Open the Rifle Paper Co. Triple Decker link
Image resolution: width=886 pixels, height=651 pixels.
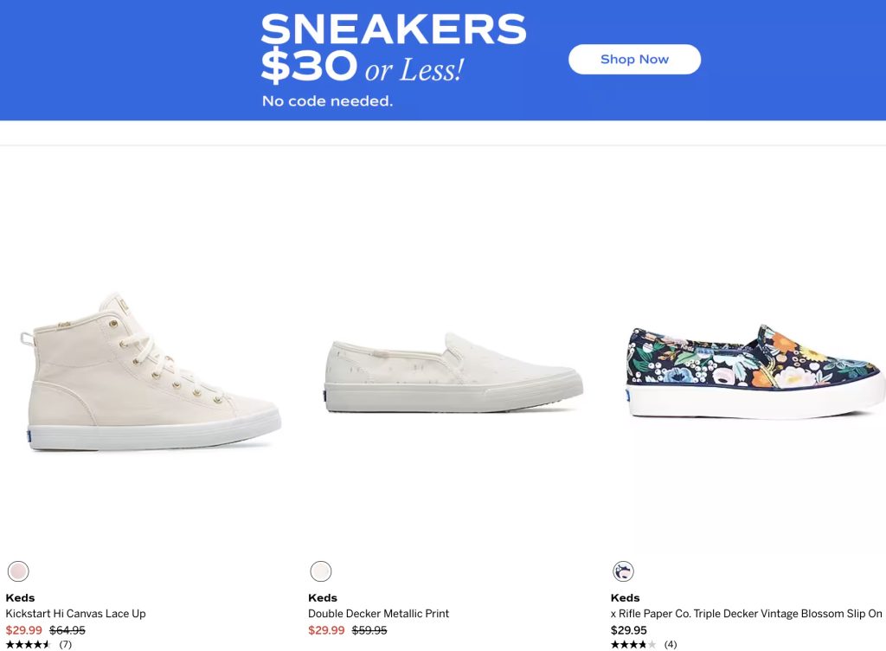point(746,614)
